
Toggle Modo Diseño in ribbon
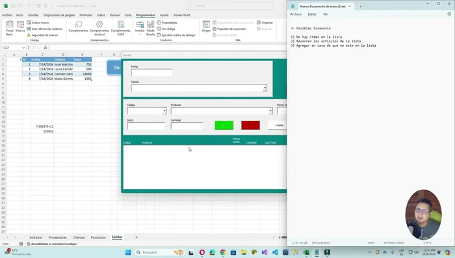pos(151,28)
